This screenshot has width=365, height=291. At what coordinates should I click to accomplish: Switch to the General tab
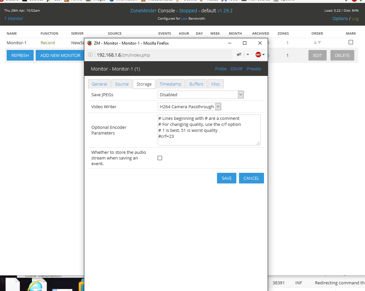[99, 84]
